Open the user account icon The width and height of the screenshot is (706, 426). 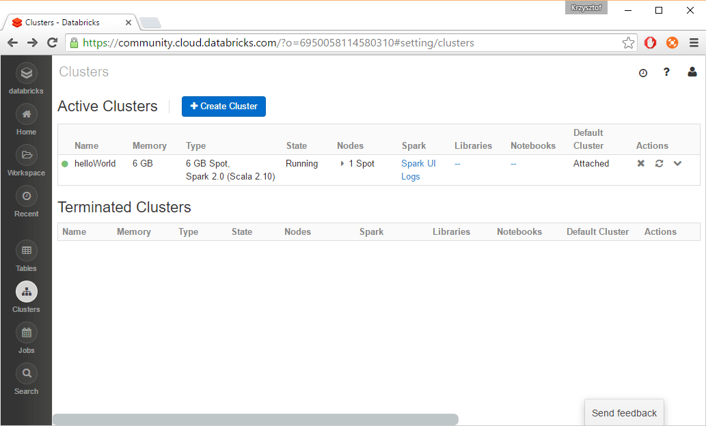(x=692, y=72)
